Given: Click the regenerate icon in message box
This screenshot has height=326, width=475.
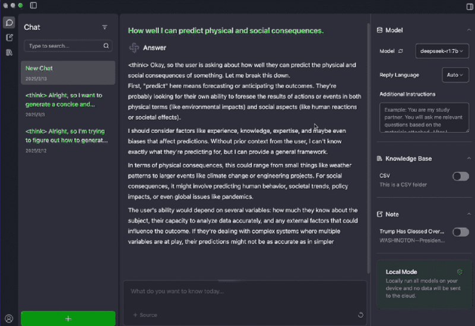Looking at the screenshot, I should (x=360, y=315).
